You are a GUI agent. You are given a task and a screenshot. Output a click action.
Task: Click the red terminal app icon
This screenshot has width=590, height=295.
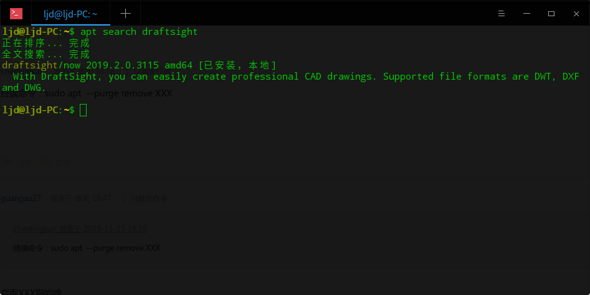[16, 14]
